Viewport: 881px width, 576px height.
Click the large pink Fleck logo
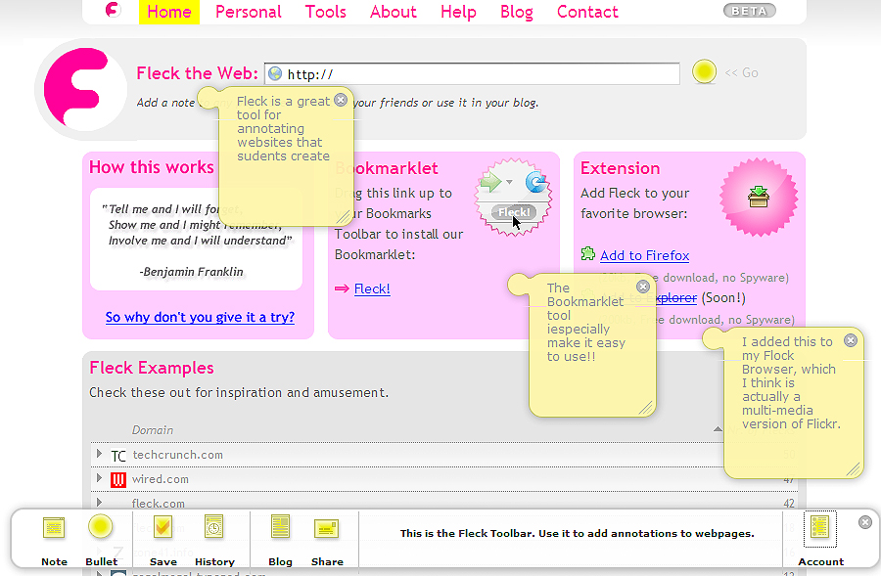coord(80,88)
